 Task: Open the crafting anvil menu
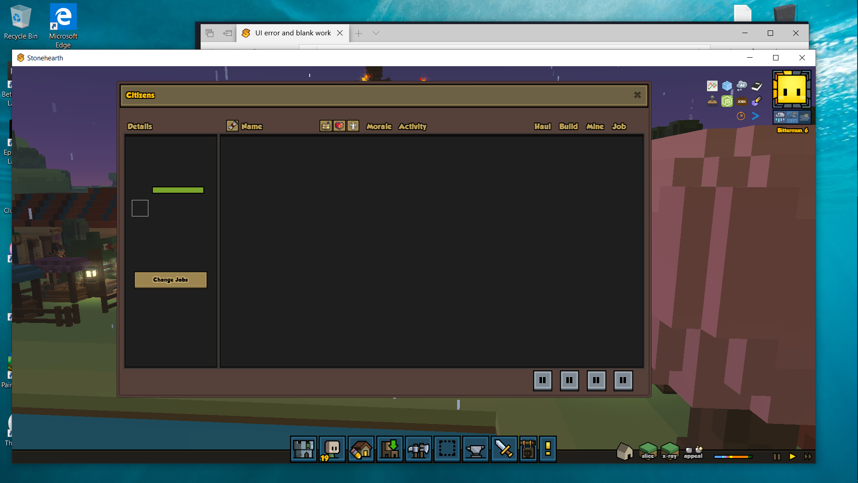point(475,449)
